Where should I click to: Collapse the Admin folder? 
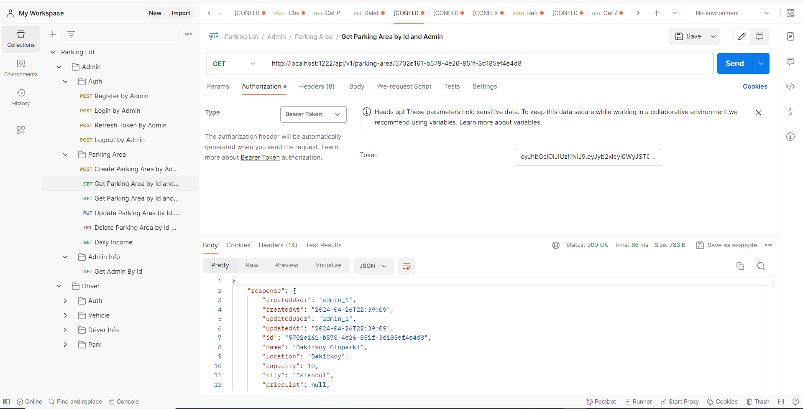coord(59,67)
